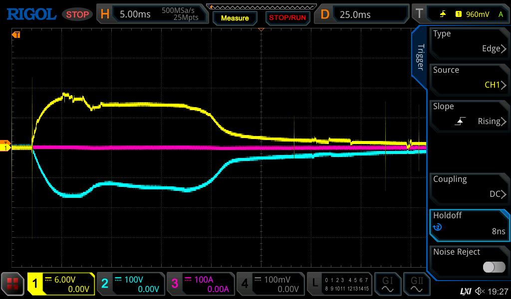Open the Trigger side tab
The image size is (511, 299).
[420, 57]
